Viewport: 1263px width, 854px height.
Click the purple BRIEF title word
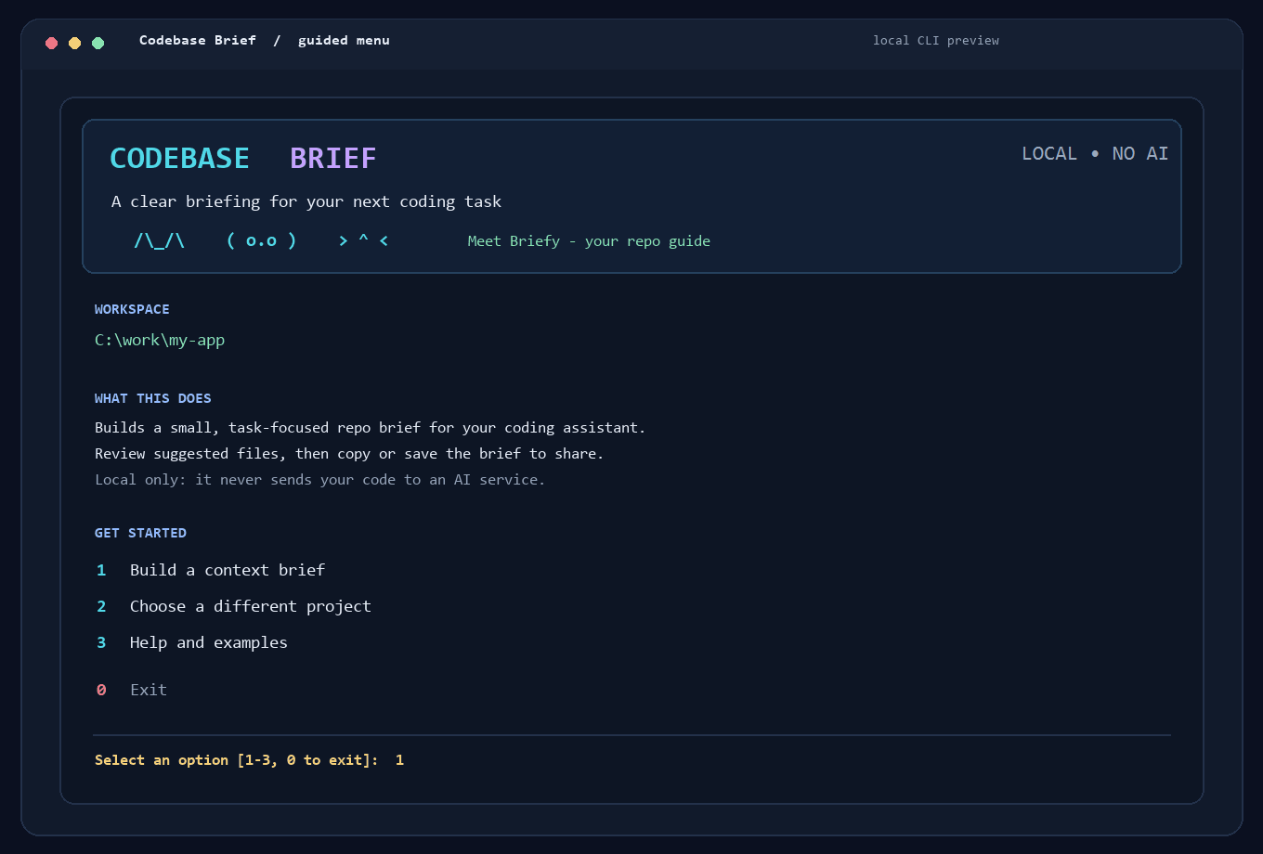click(333, 159)
